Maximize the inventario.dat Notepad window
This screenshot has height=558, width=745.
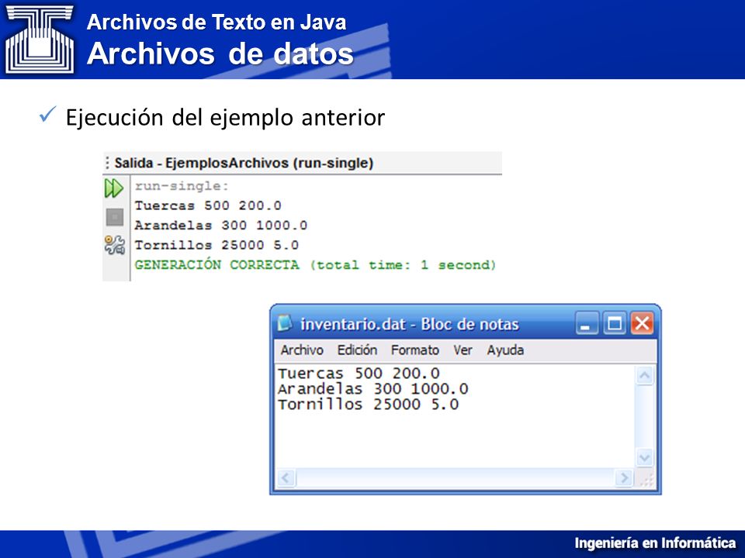615,324
